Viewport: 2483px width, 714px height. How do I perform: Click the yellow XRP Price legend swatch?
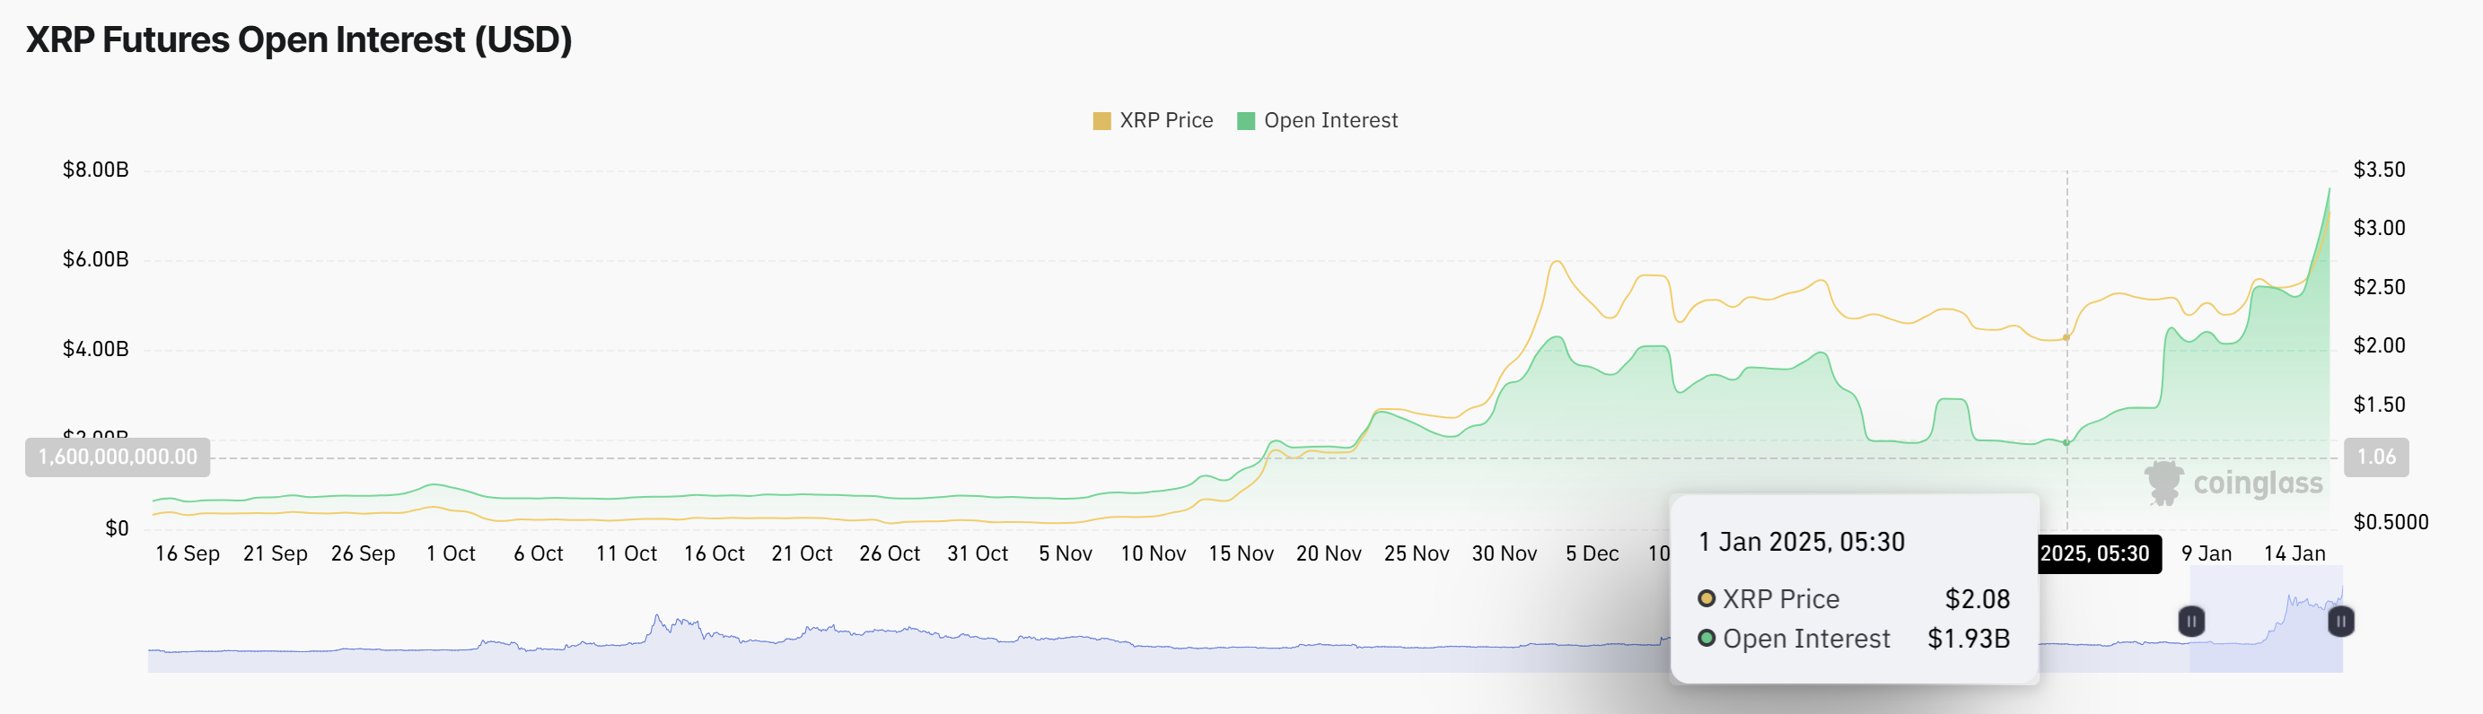click(x=1101, y=121)
